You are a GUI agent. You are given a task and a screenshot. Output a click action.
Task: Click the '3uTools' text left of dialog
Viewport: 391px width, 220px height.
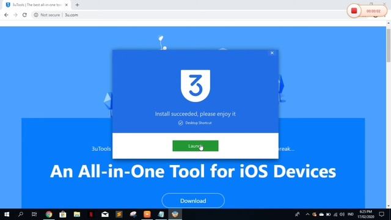(101, 149)
